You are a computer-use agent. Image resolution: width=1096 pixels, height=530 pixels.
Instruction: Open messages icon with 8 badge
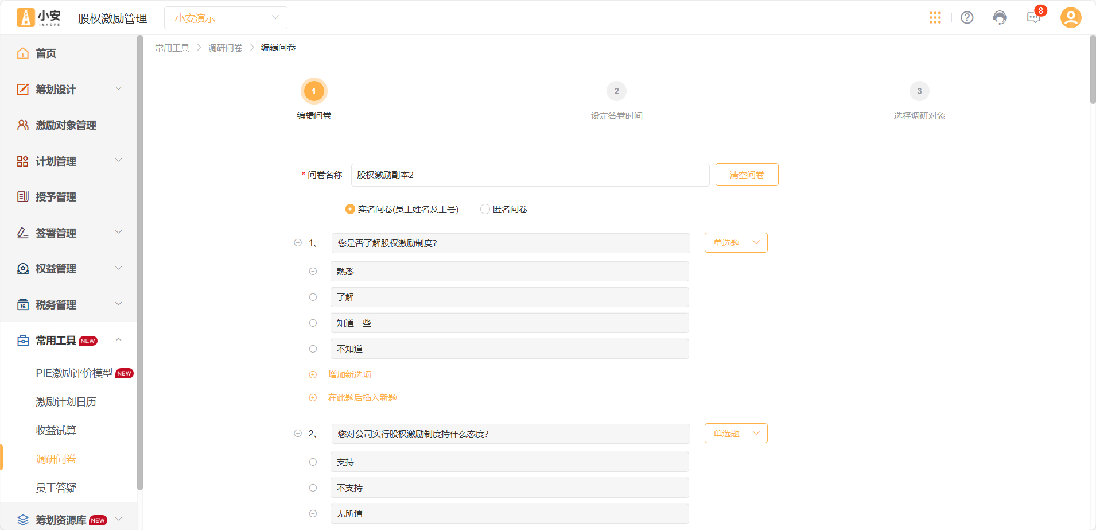click(x=1033, y=17)
